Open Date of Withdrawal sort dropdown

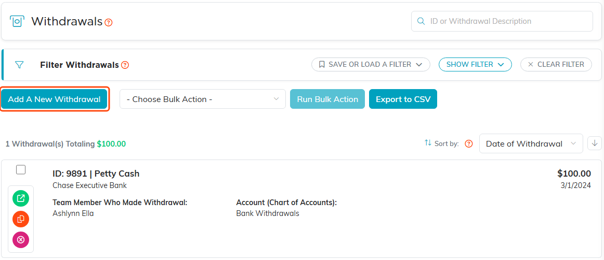coord(531,143)
